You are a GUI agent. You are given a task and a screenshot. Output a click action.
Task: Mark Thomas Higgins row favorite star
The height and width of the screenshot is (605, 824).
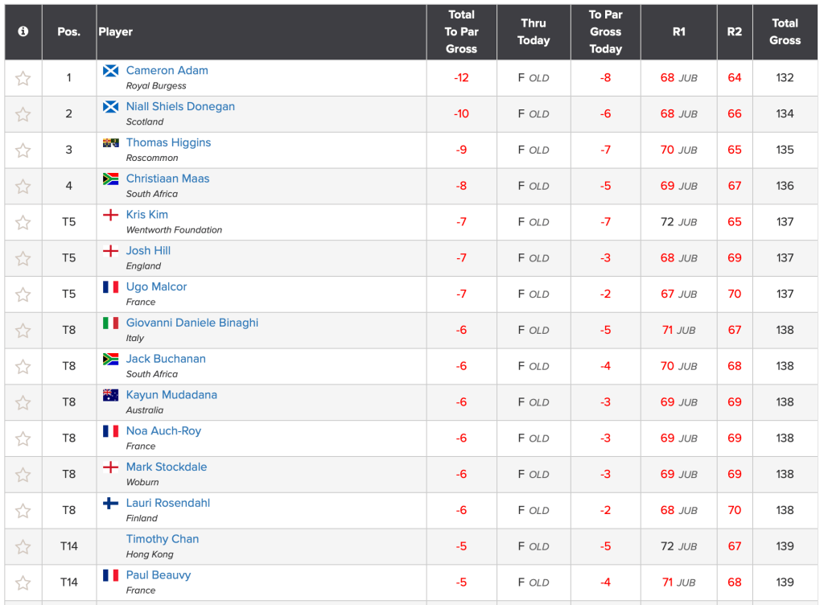click(23, 150)
